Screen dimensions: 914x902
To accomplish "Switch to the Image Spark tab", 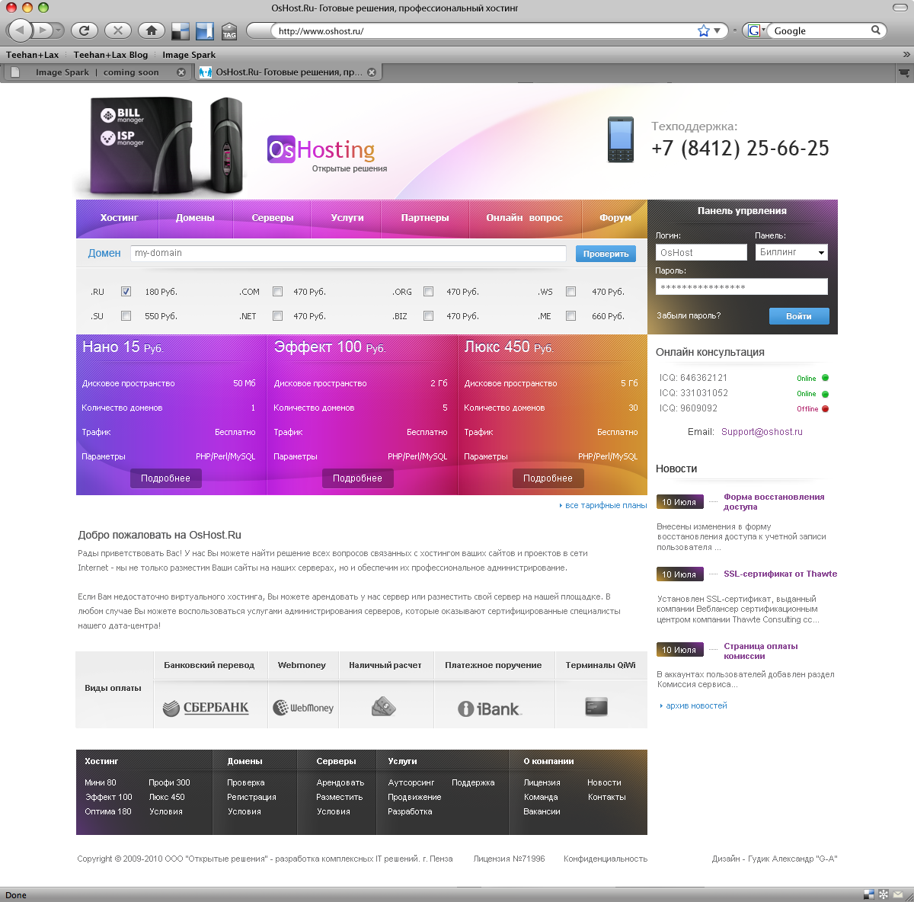I will coord(95,72).
